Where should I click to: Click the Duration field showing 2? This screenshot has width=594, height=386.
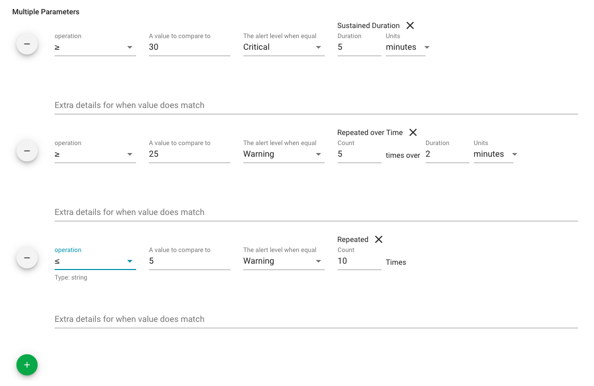tap(447, 154)
